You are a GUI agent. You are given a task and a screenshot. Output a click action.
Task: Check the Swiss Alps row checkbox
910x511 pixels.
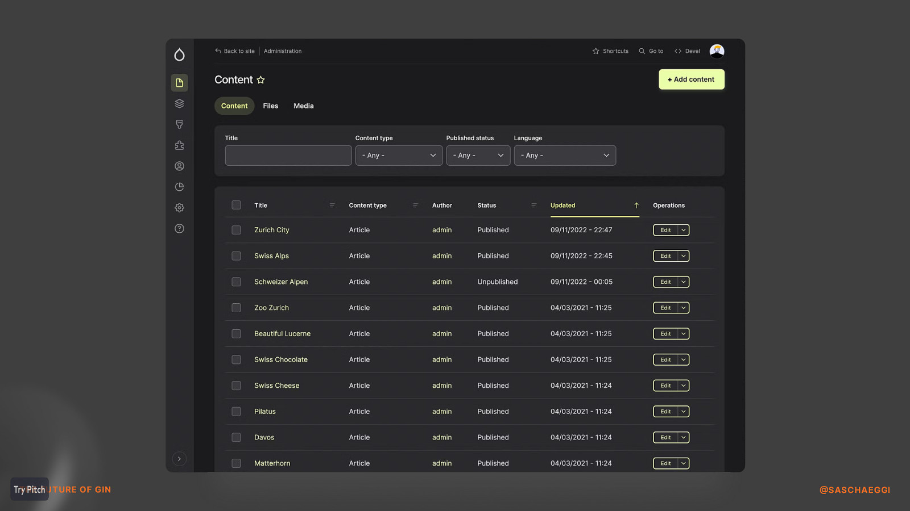click(236, 256)
